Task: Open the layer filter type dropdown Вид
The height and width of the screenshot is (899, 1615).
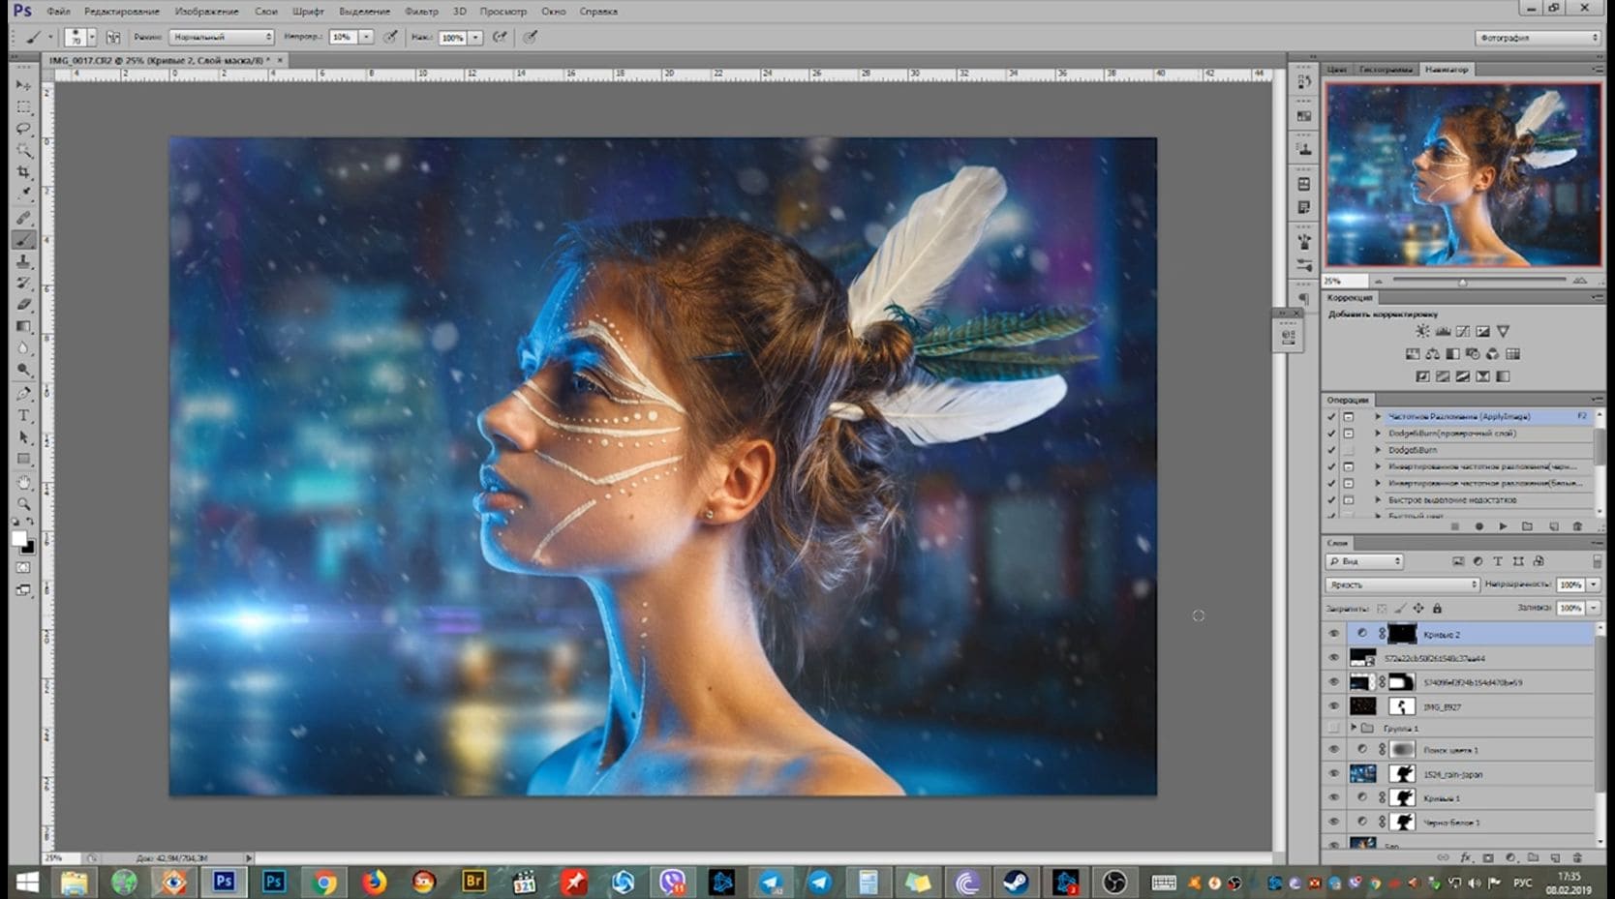Action: 1364,561
